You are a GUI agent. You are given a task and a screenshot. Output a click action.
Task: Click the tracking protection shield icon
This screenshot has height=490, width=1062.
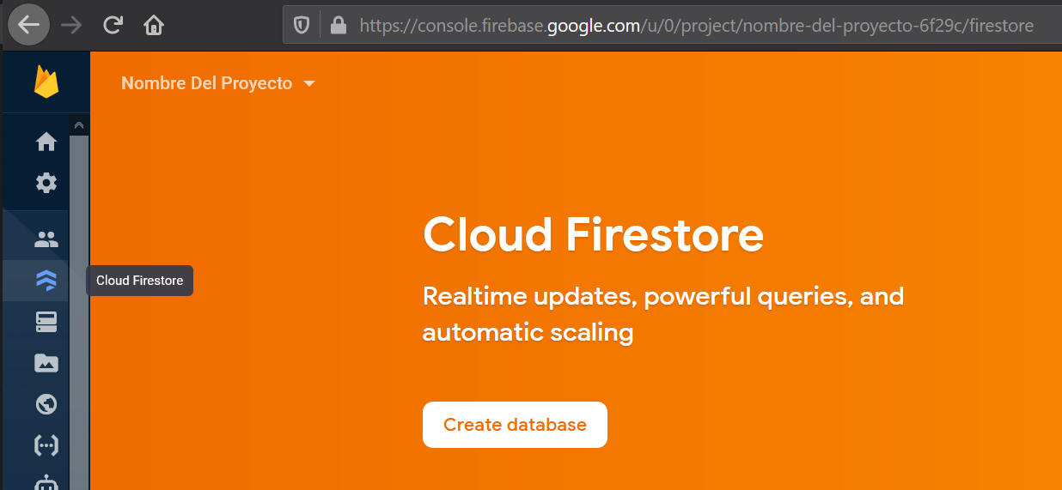[302, 26]
